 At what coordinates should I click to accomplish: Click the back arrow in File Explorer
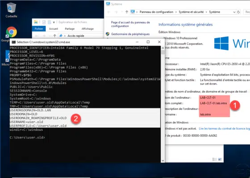(37, 36)
